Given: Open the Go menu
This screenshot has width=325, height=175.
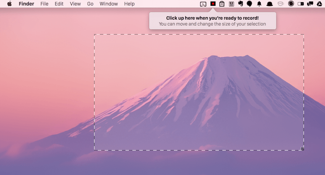Looking at the screenshot, I should 90,4.
